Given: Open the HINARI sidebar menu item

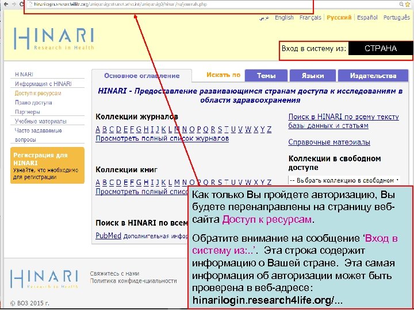Looking at the screenshot, I should (x=24, y=74).
